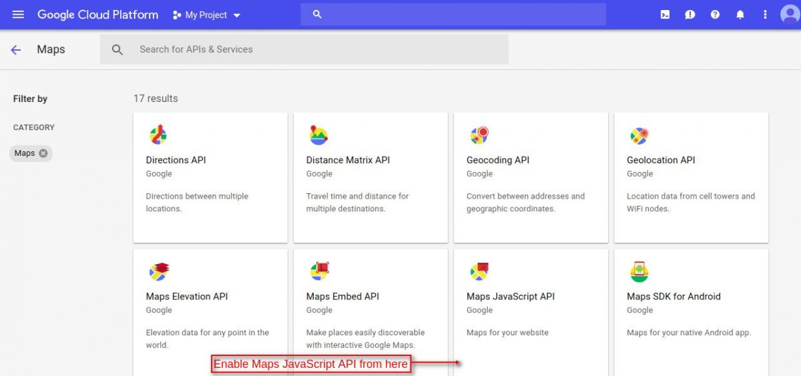Open the Maps Elevation API title
This screenshot has width=801, height=376.
pos(187,297)
